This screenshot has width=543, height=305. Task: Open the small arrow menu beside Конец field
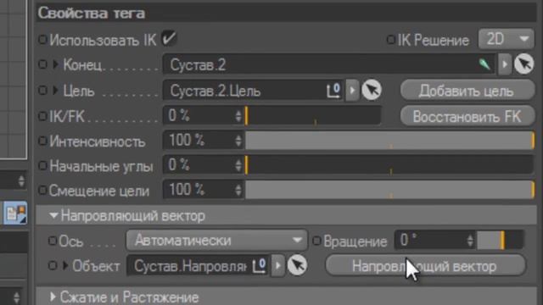505,64
